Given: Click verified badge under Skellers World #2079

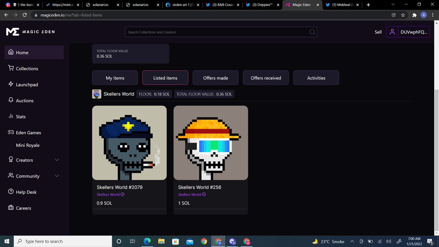Looking at the screenshot, I should pos(123,194).
